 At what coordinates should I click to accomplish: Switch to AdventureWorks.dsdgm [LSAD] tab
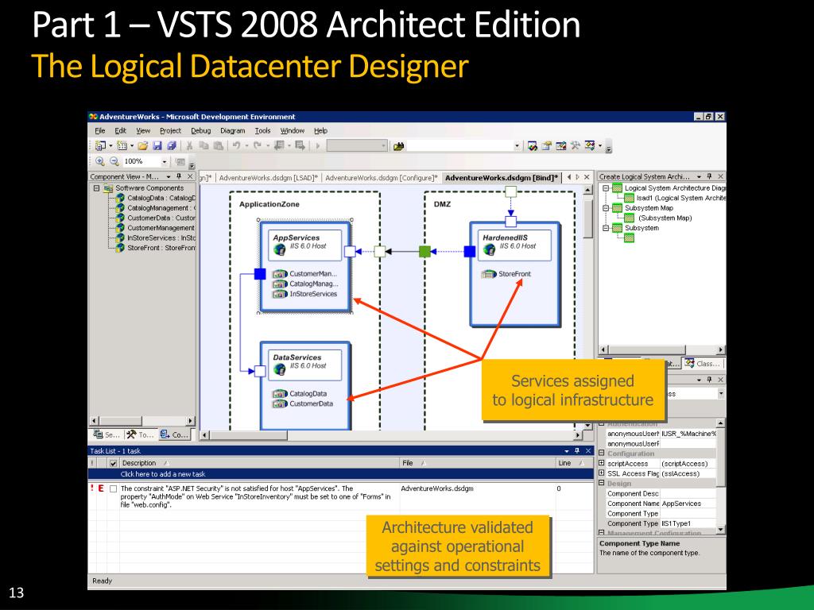coord(269,178)
